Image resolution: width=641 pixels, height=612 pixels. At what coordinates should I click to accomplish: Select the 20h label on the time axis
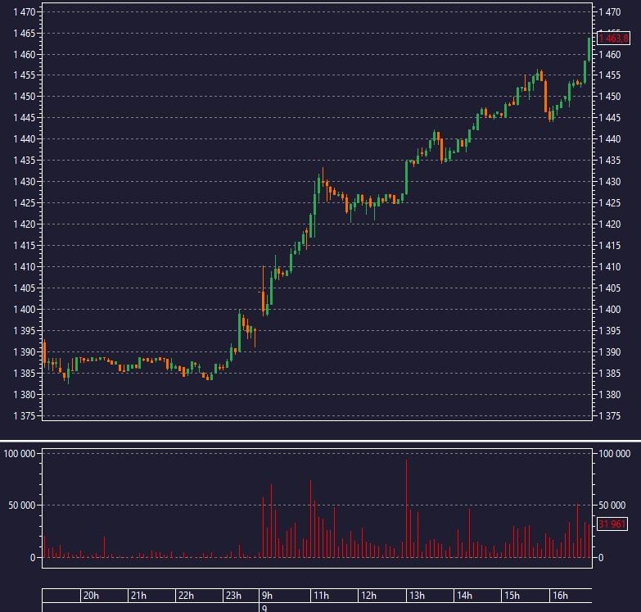point(91,596)
